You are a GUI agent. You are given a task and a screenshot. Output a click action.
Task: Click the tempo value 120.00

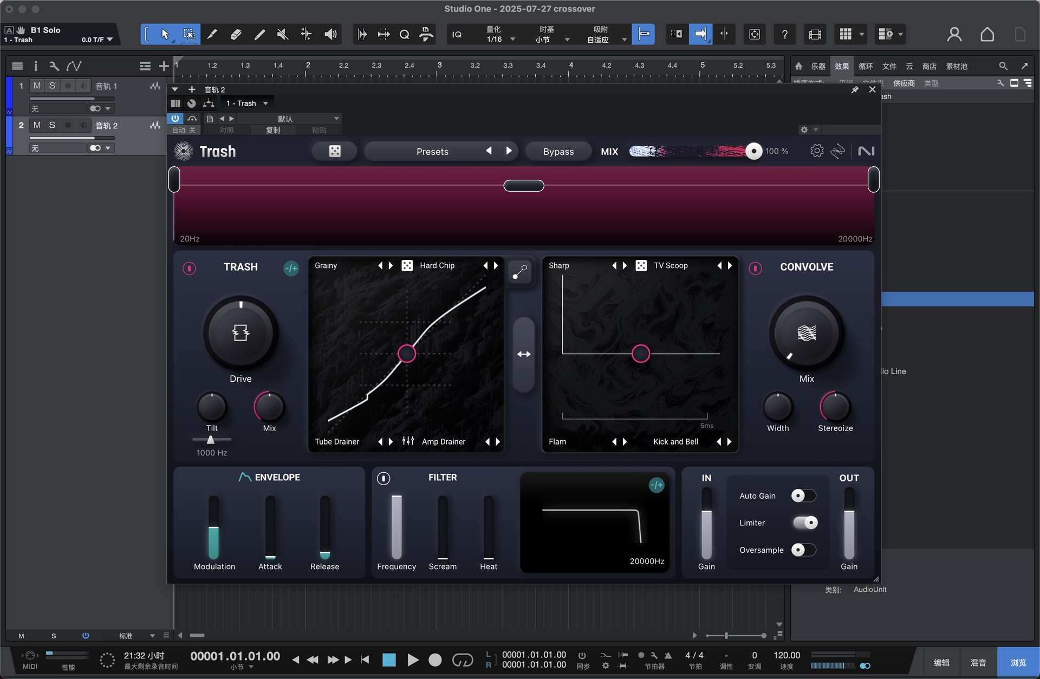786,655
